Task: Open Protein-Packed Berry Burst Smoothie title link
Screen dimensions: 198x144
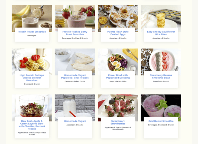Action: coord(75,33)
